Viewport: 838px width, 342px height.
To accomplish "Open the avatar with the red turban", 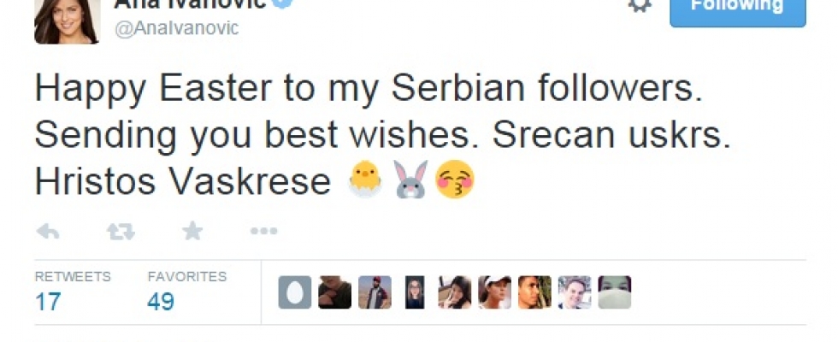I will point(375,292).
